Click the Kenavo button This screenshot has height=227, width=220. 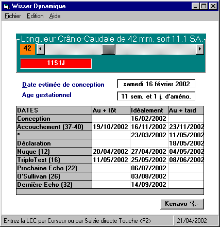[182, 204]
